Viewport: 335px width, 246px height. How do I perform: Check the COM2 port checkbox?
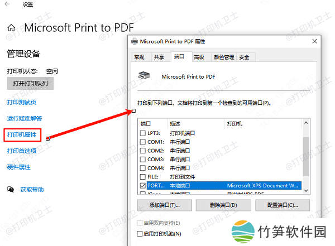[142, 151]
